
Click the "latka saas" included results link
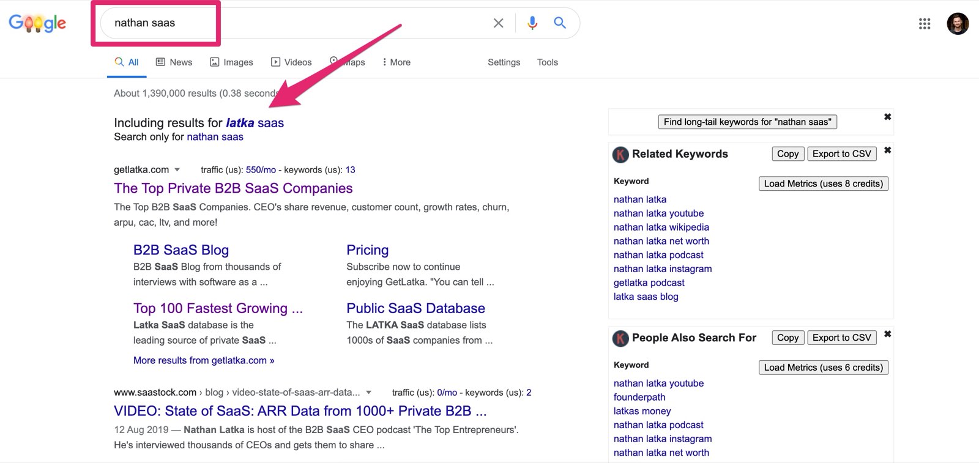(x=255, y=123)
